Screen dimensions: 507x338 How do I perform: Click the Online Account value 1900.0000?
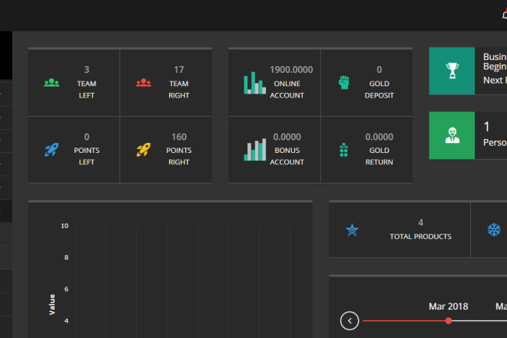pyautogui.click(x=291, y=70)
